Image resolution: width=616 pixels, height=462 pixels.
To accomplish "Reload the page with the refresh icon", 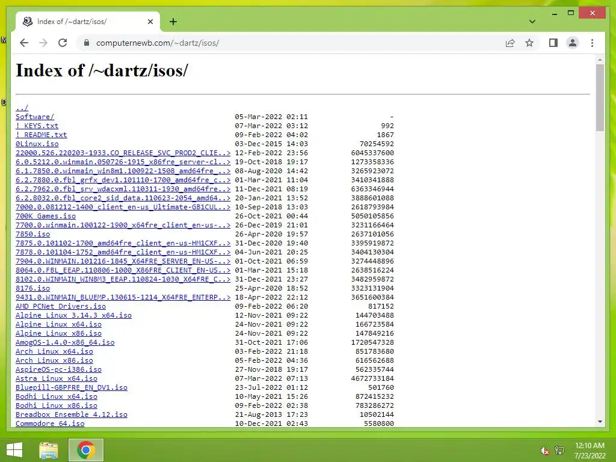I will click(x=63, y=43).
